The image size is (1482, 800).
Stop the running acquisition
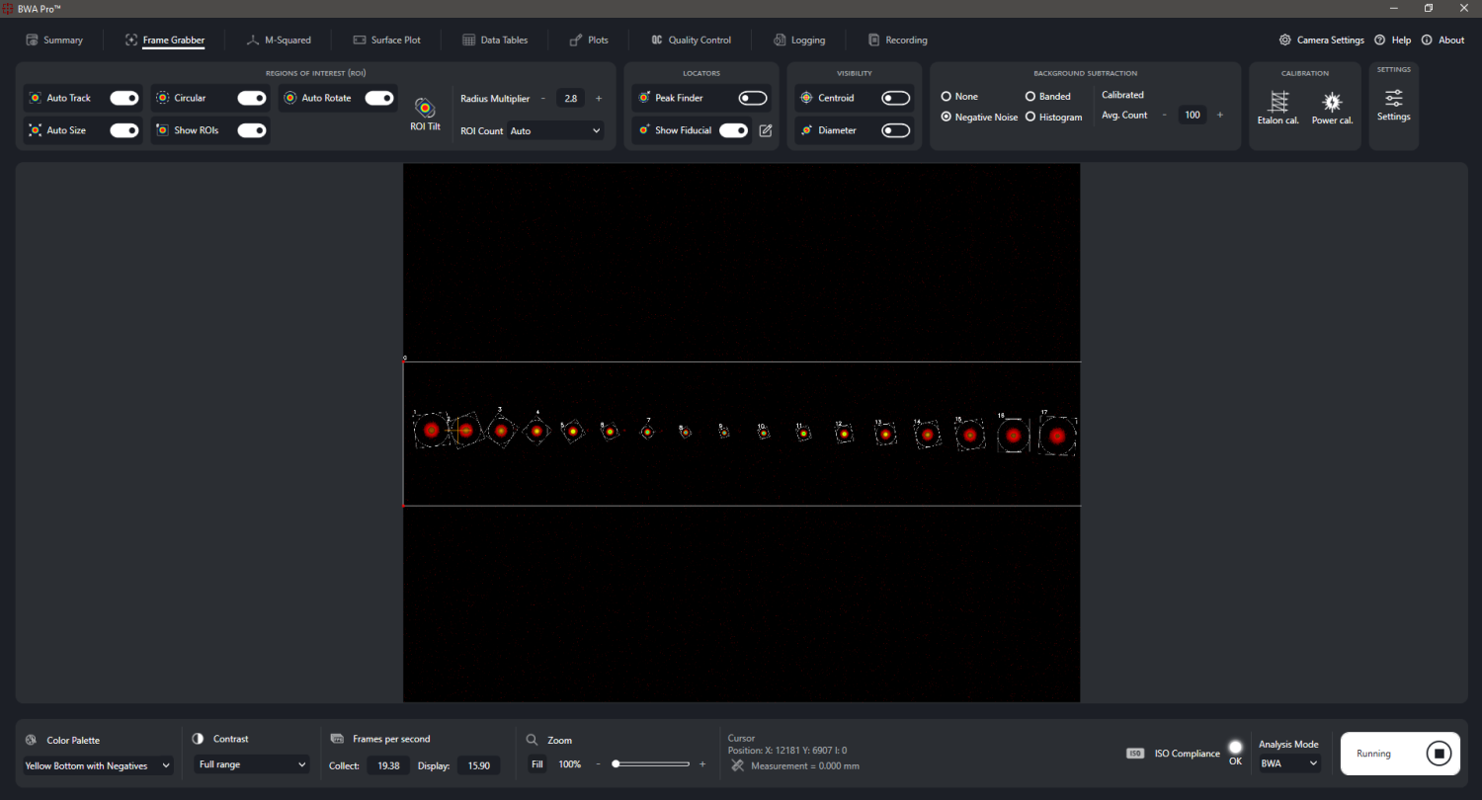point(1440,754)
